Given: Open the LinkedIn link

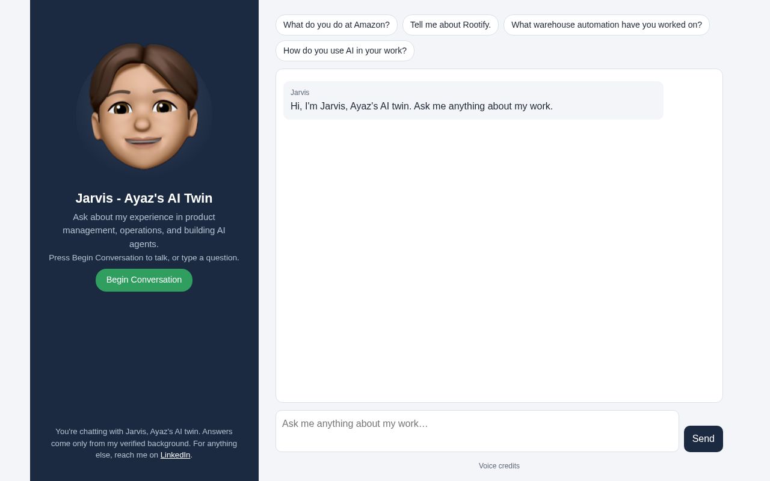Looking at the screenshot, I should click(x=175, y=455).
